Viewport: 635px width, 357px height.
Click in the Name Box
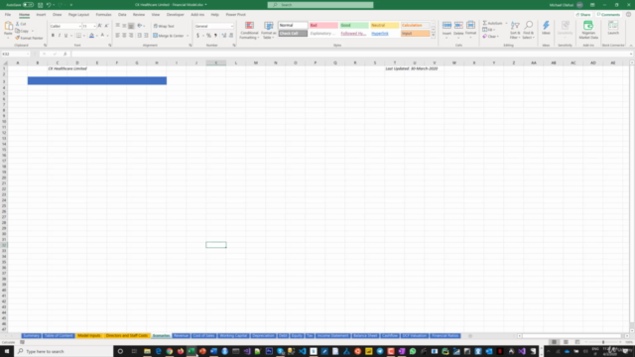click(x=15, y=54)
